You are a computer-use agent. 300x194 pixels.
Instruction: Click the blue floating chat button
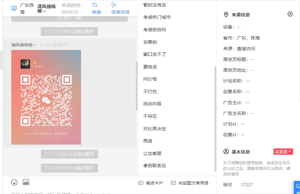297,187
